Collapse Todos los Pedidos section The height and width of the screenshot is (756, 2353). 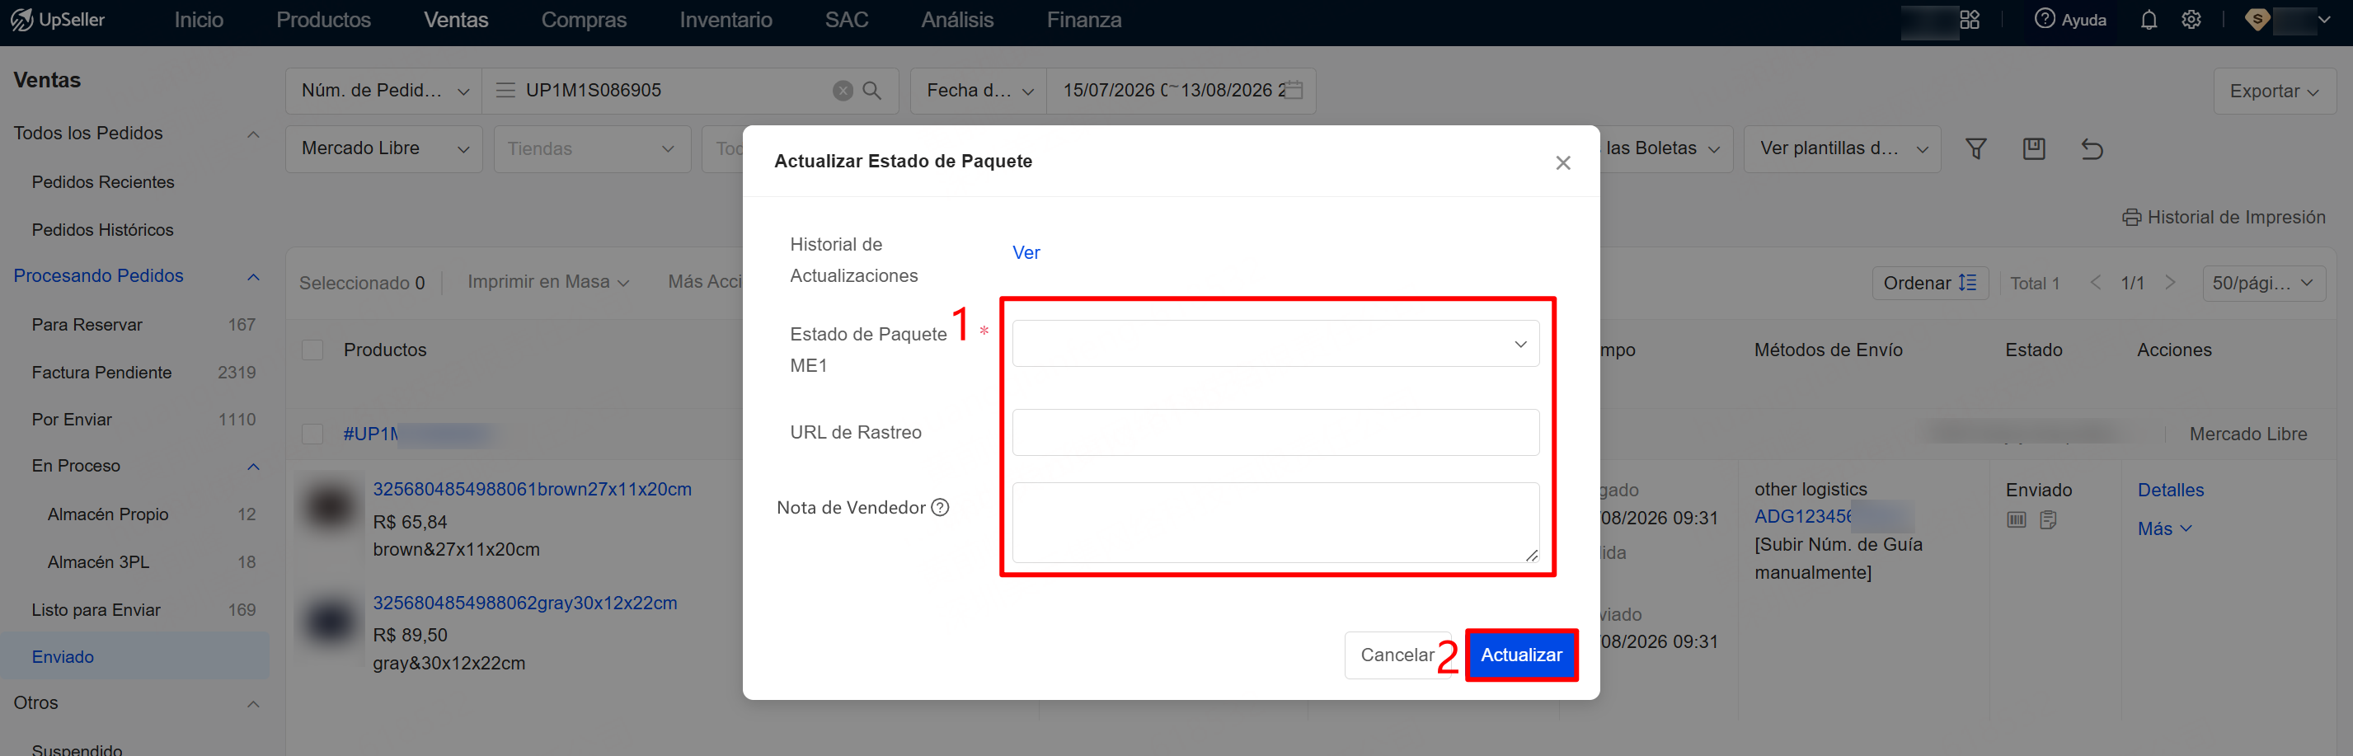tap(253, 134)
